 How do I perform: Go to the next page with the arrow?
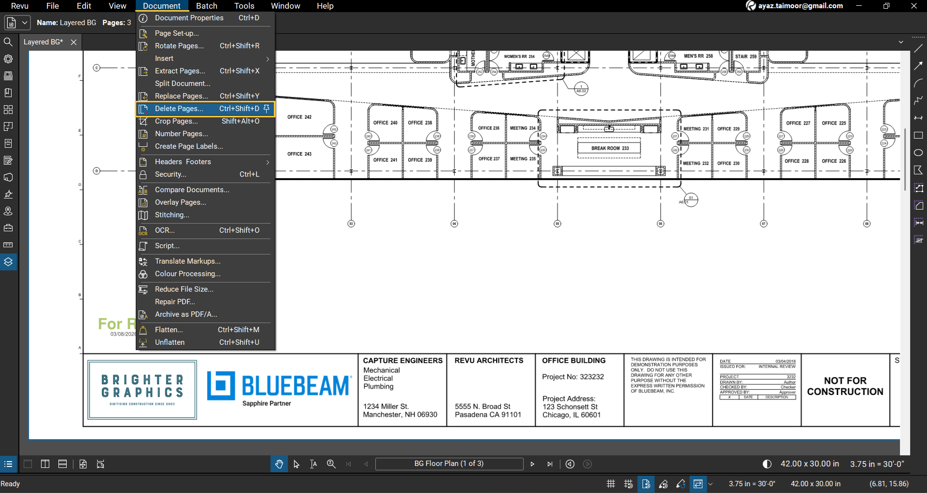(532, 464)
